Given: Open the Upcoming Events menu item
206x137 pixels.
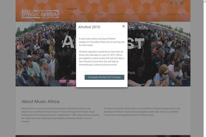Looking at the screenshot, I should click(173, 14).
